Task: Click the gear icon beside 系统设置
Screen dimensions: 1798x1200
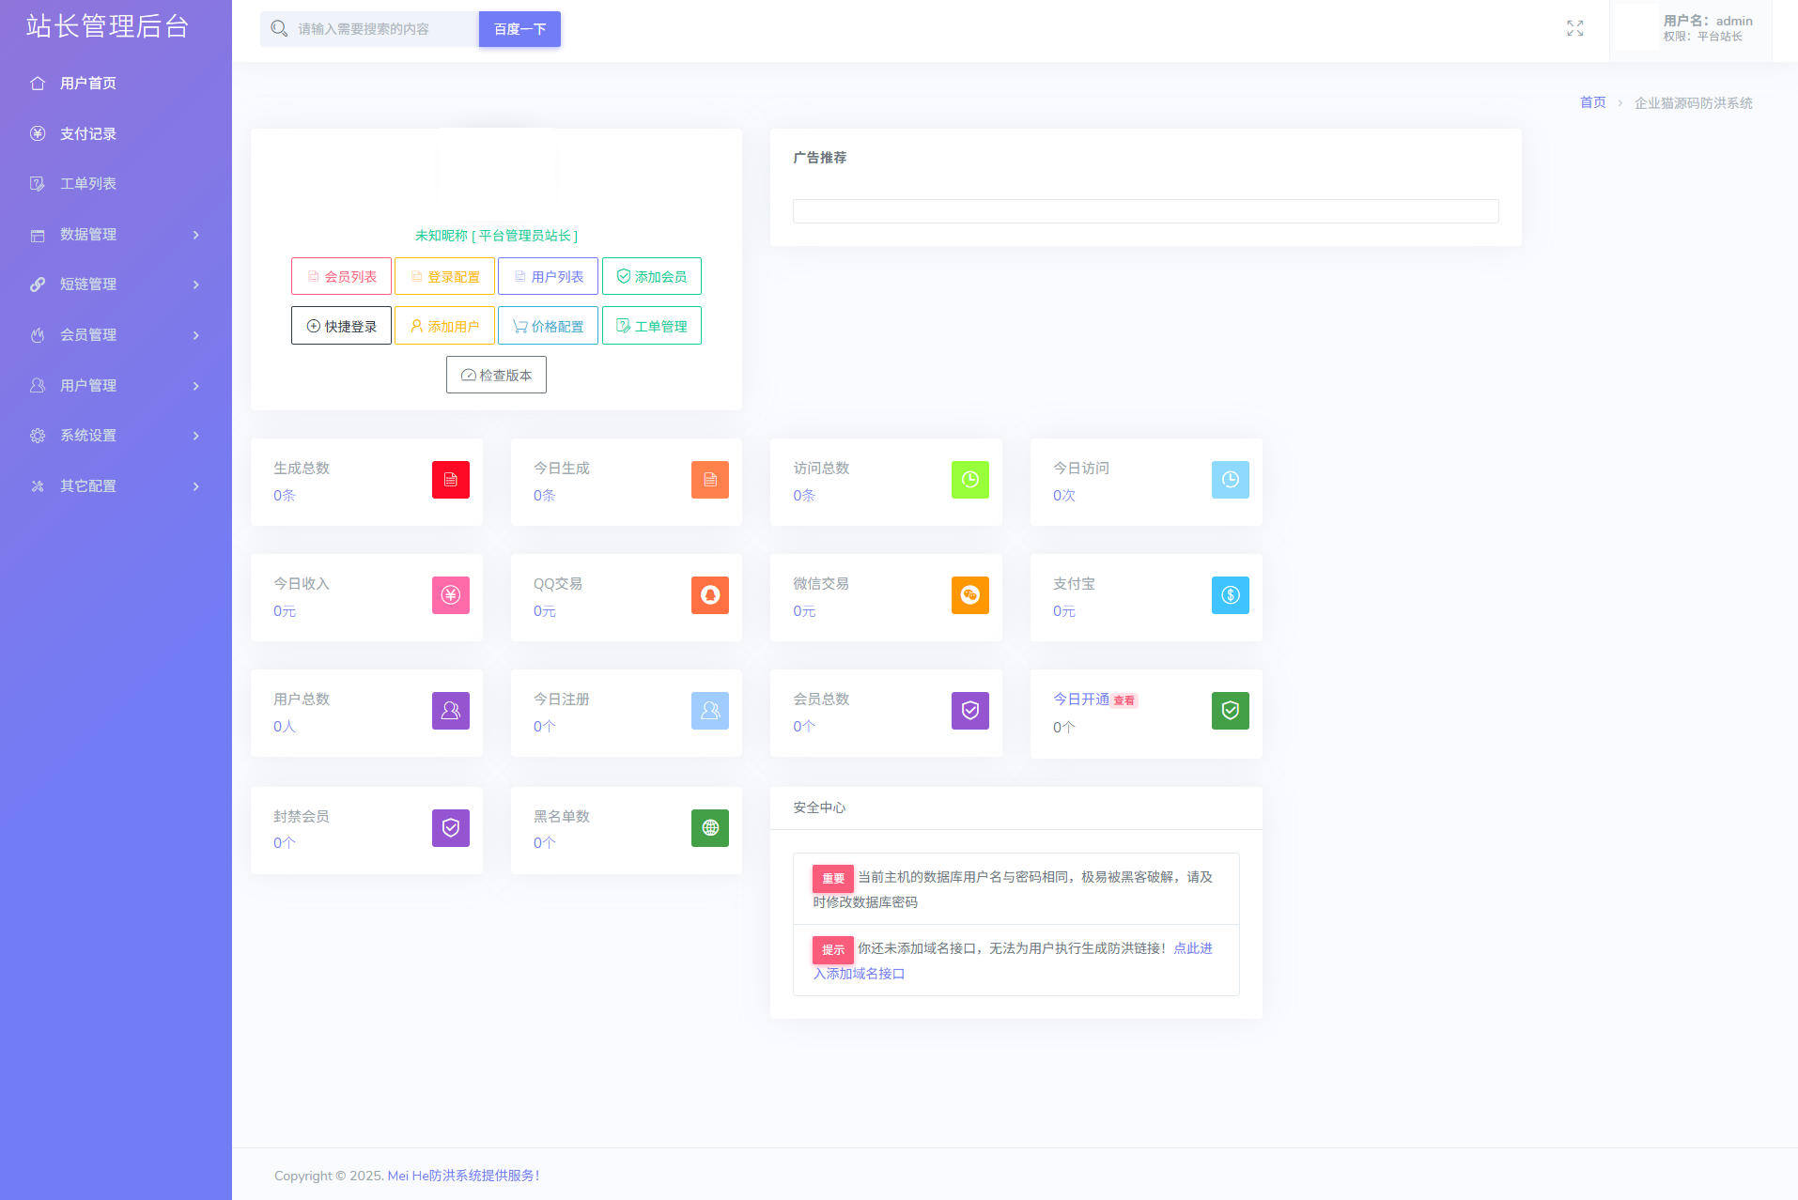Action: (38, 436)
